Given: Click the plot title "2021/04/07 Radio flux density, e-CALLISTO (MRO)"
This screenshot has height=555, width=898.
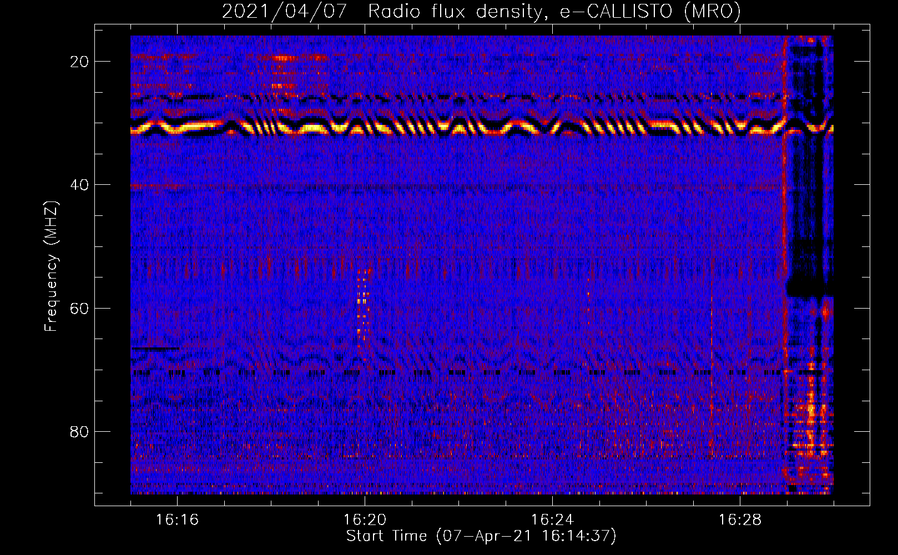Looking at the screenshot, I should click(x=481, y=11).
